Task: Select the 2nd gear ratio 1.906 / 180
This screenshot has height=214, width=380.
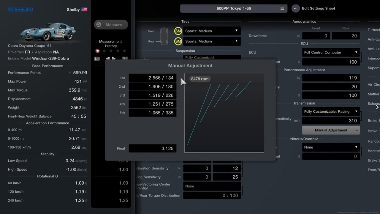Action: click(153, 86)
